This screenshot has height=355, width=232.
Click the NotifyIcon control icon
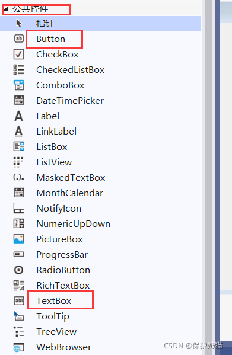tap(18, 208)
